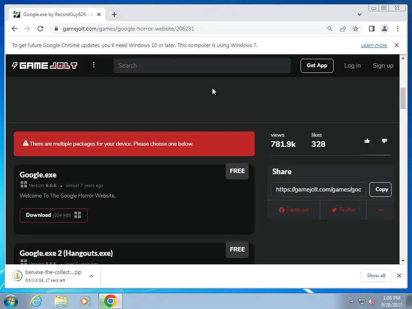Close the Google.exe by RecordGuy626 tab

tap(99, 14)
